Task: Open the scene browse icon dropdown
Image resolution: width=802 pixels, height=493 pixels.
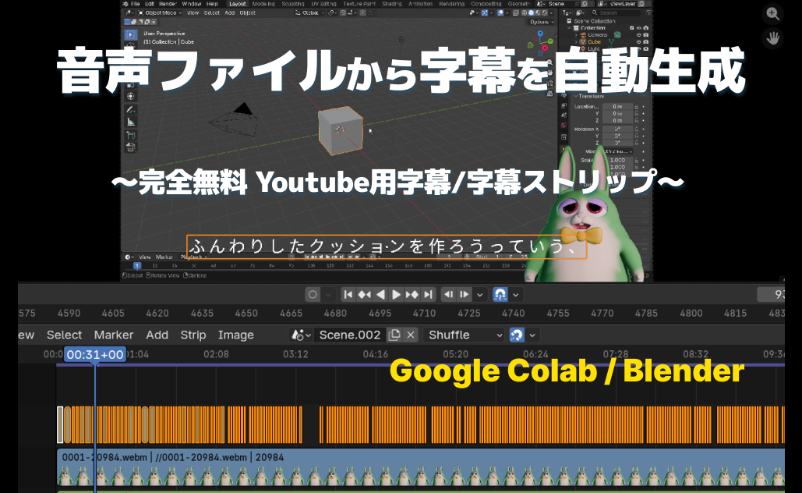Action: point(300,335)
